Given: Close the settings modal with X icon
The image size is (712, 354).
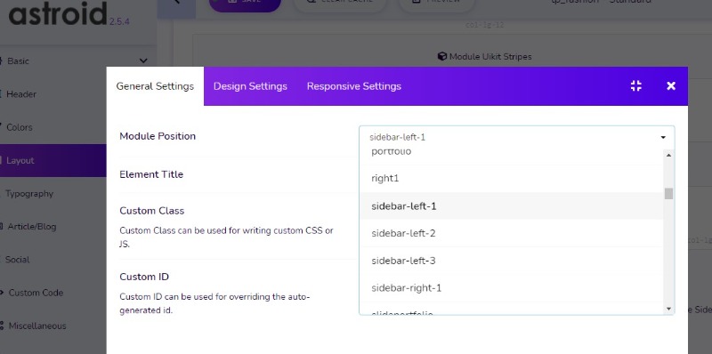Looking at the screenshot, I should [x=671, y=85].
